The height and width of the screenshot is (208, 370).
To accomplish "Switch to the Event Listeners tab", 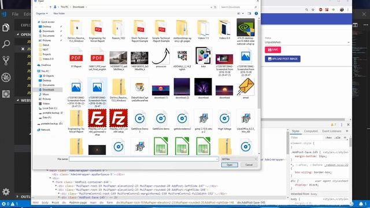I will [x=331, y=131].
